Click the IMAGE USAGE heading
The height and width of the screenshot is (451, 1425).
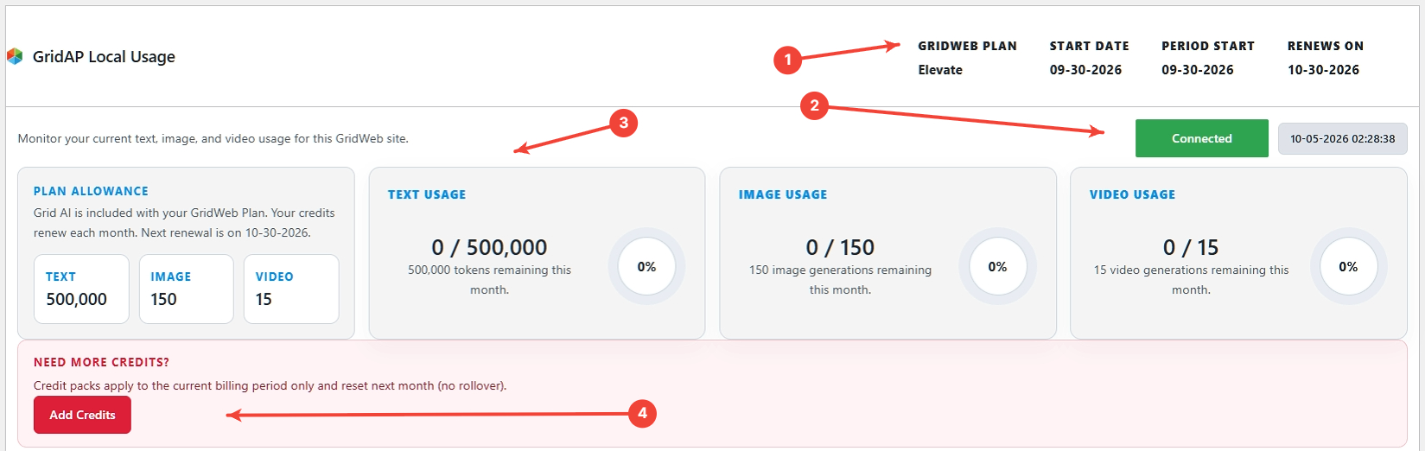click(783, 194)
